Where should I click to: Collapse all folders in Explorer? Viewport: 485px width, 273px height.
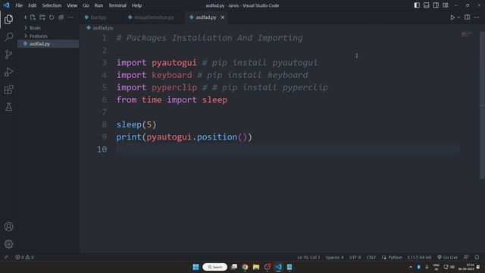61,17
